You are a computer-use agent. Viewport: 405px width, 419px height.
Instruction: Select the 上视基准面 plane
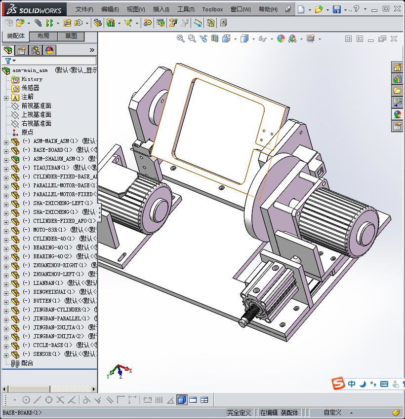click(x=36, y=115)
